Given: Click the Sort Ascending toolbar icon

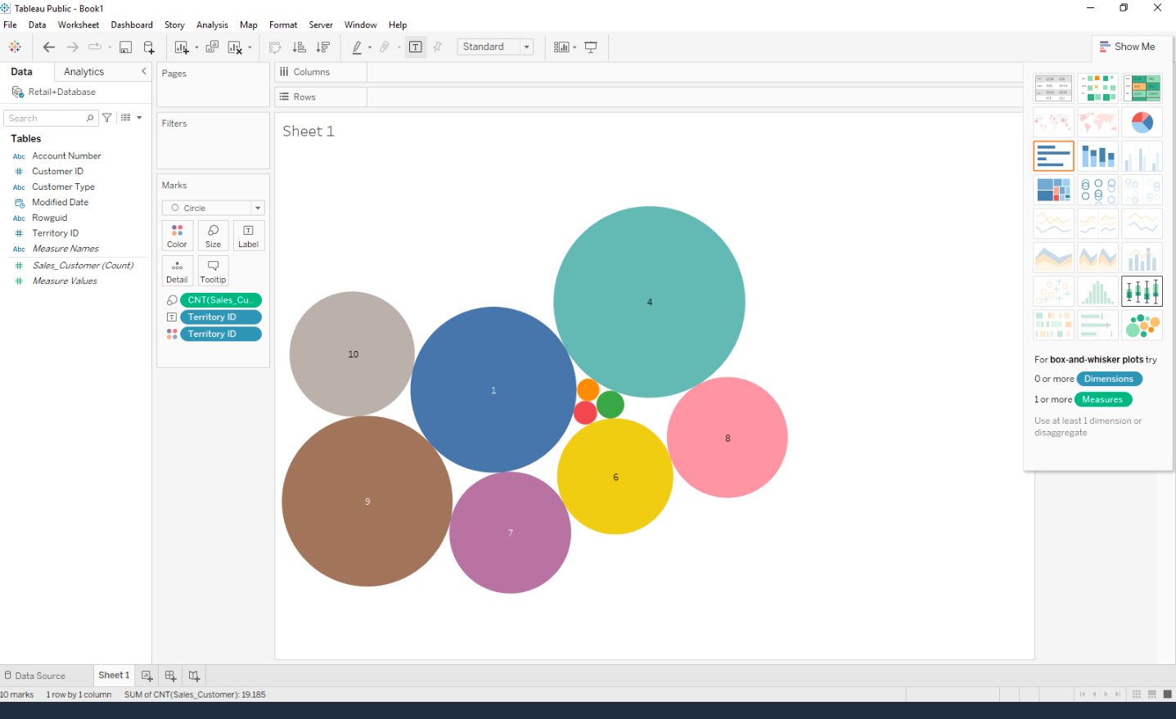Looking at the screenshot, I should 300,47.
